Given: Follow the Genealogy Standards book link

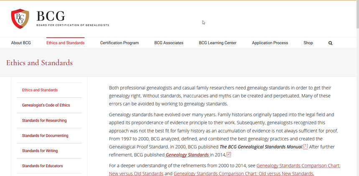Looking at the screenshot, I should coord(187,155).
